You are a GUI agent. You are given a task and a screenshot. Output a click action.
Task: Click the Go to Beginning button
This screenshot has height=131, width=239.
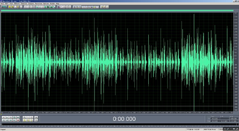[3, 120]
